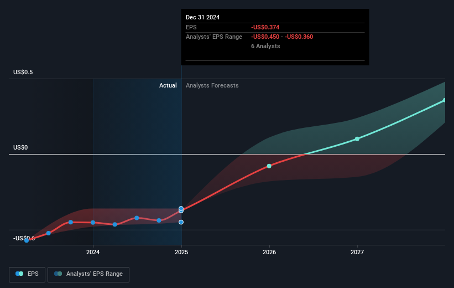This screenshot has width=454, height=288.
Task: Click the -US$0.450 range value in tooltip
Action: pos(265,37)
